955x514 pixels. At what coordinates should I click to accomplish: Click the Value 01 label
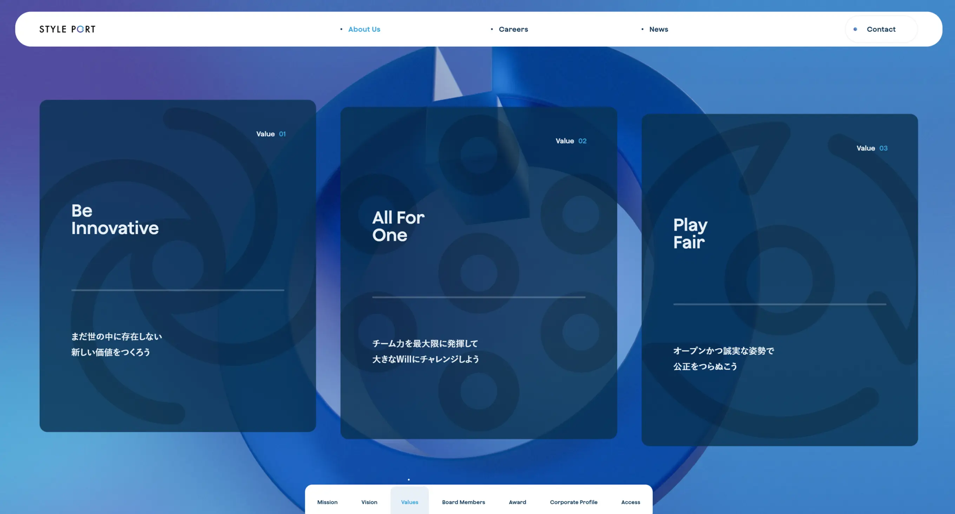(271, 134)
